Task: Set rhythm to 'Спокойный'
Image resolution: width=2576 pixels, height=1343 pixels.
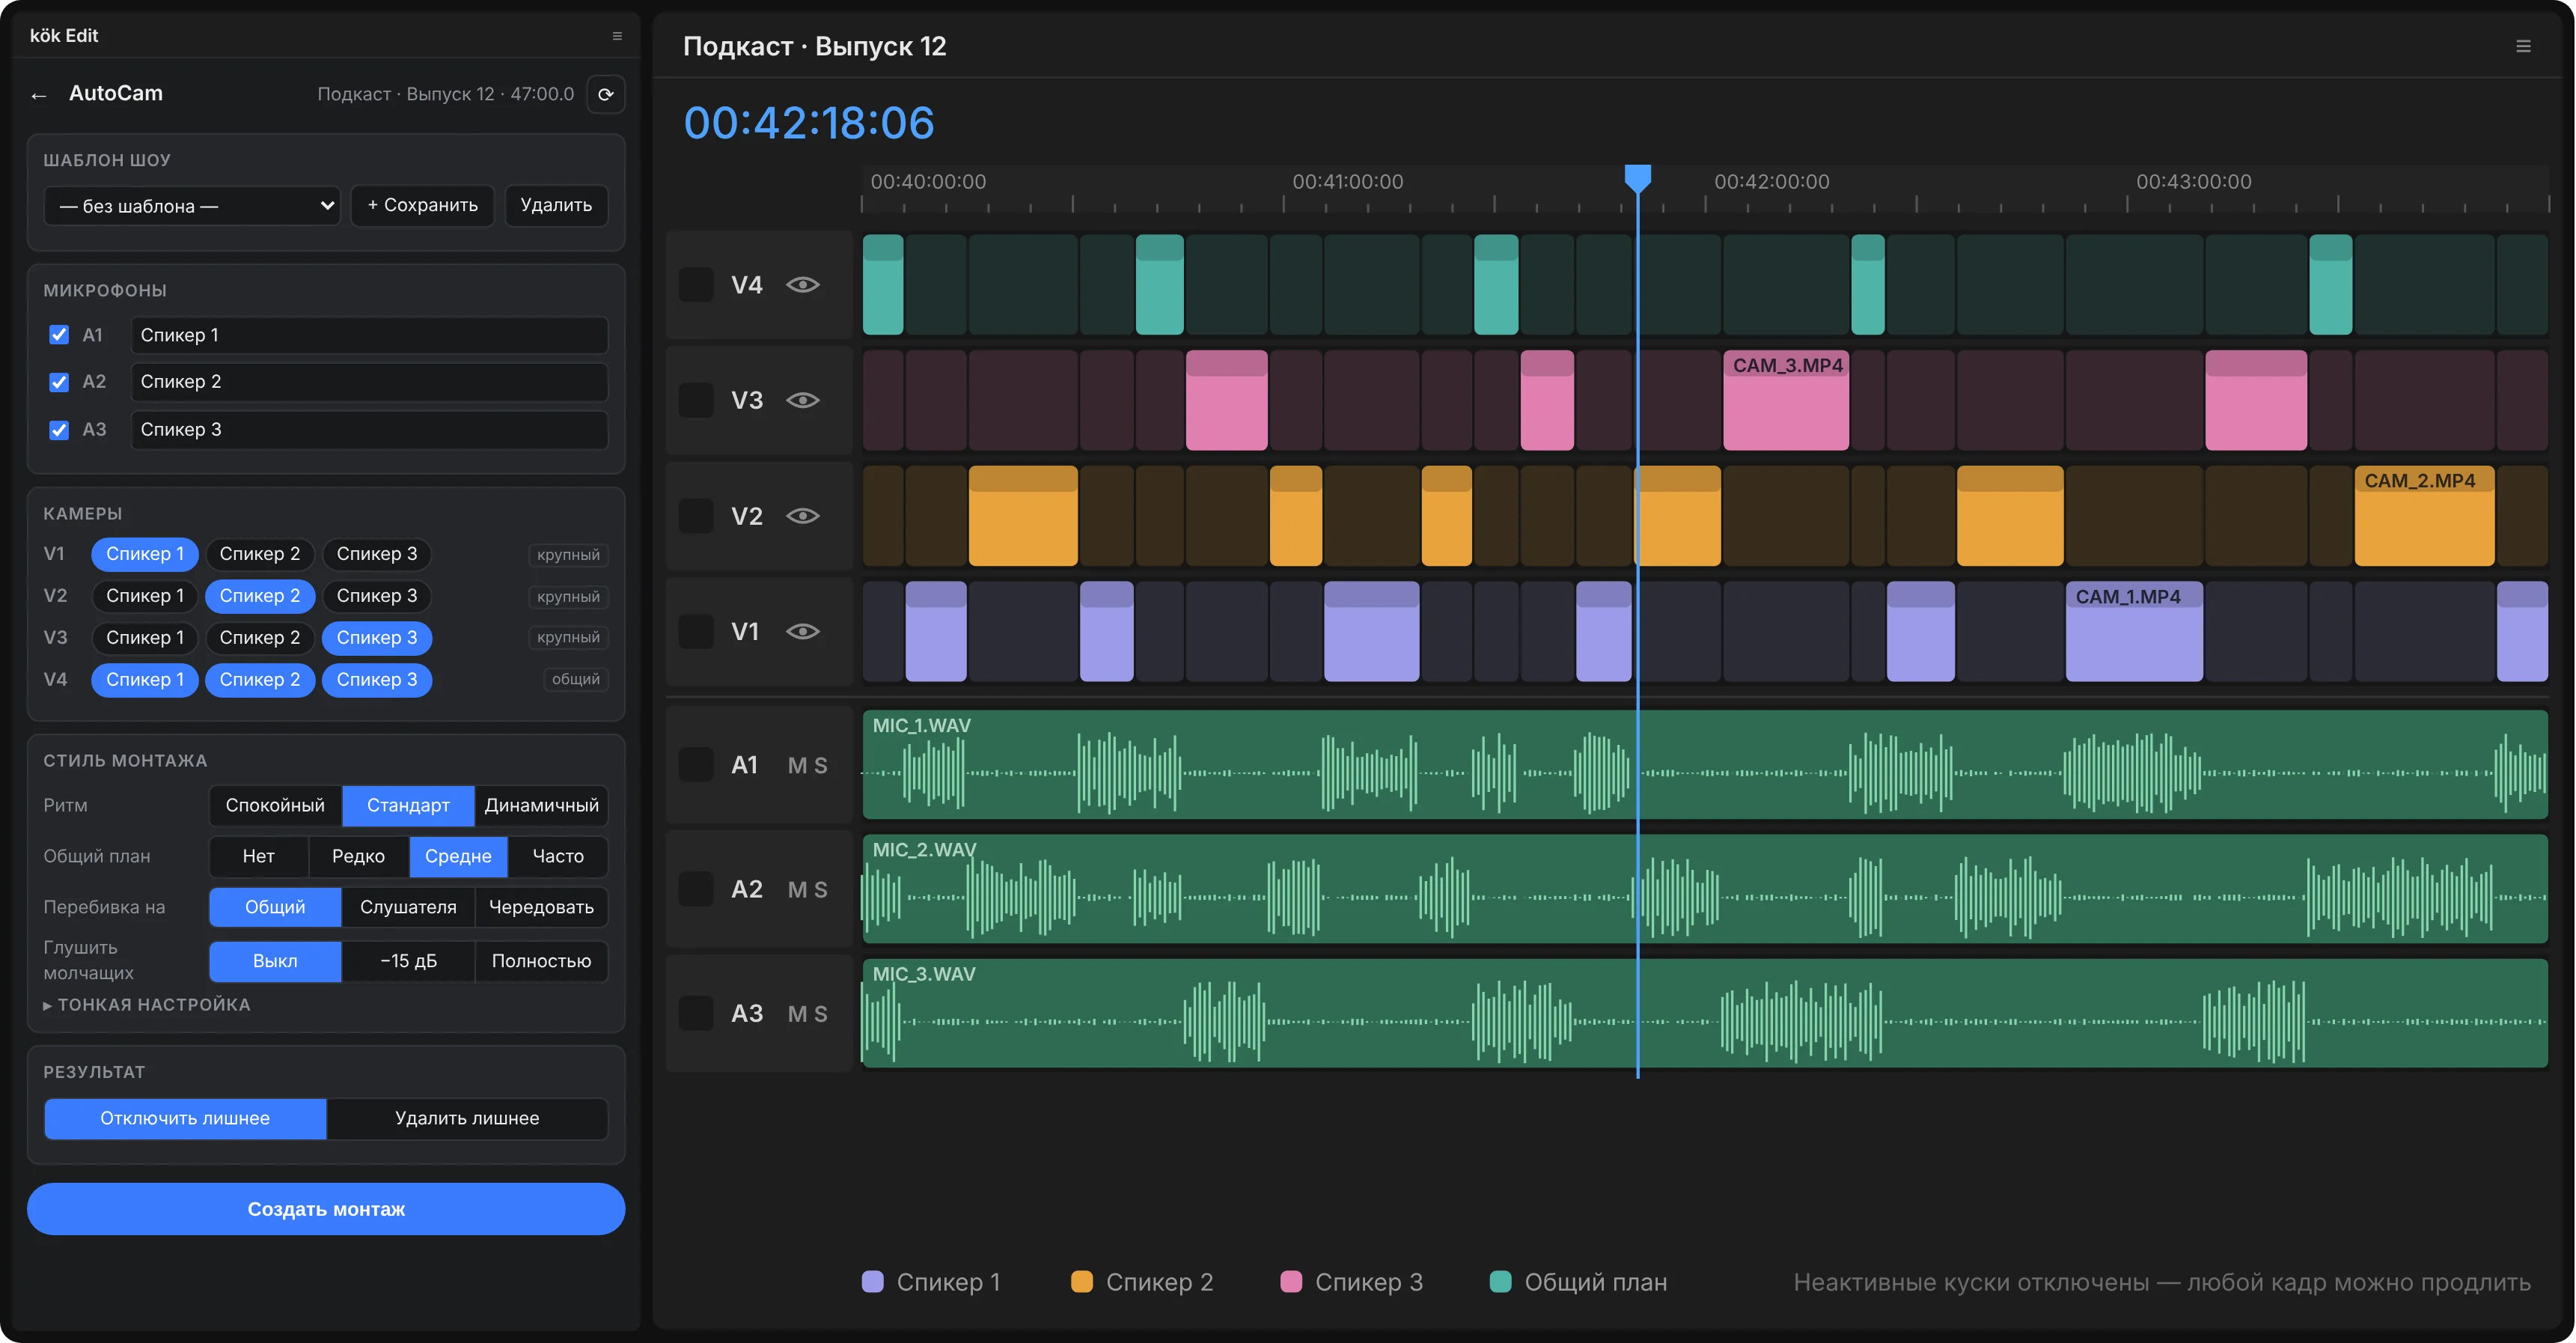Action: pyautogui.click(x=275, y=805)
